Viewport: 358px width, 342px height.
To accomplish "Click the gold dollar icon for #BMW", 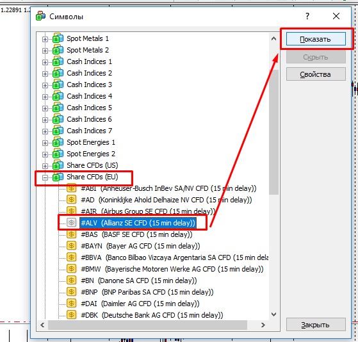I will (x=71, y=268).
